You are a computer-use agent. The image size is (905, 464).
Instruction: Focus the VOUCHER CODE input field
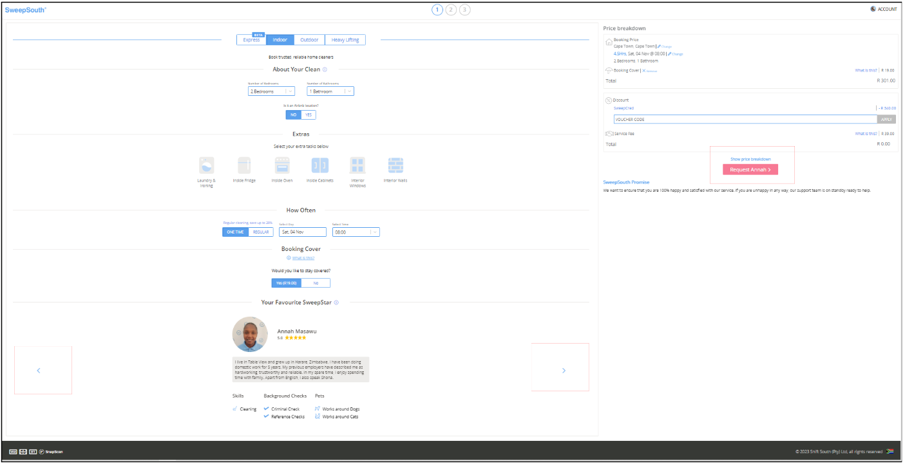[745, 119]
